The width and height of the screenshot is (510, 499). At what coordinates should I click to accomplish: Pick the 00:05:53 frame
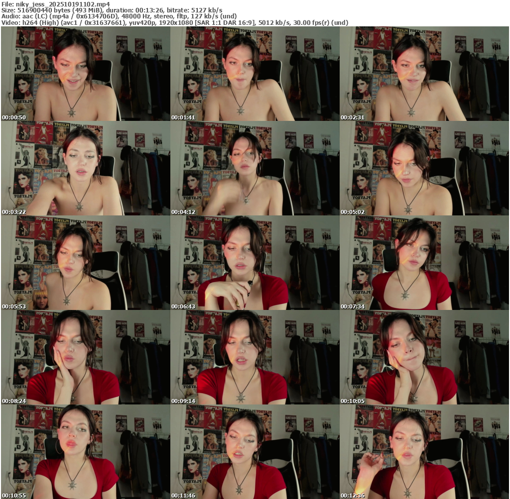coord(86,263)
